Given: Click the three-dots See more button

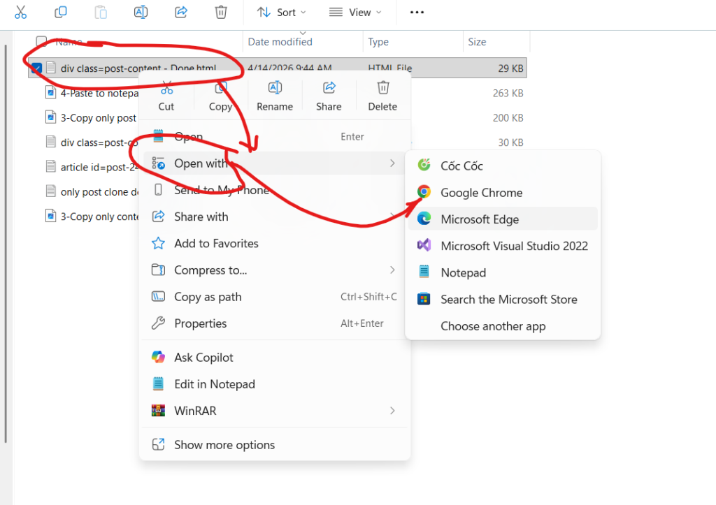Looking at the screenshot, I should click(417, 13).
